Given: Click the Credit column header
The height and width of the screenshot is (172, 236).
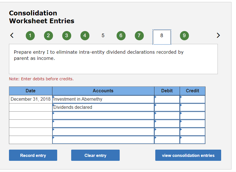Looking at the screenshot, I should 193,91.
